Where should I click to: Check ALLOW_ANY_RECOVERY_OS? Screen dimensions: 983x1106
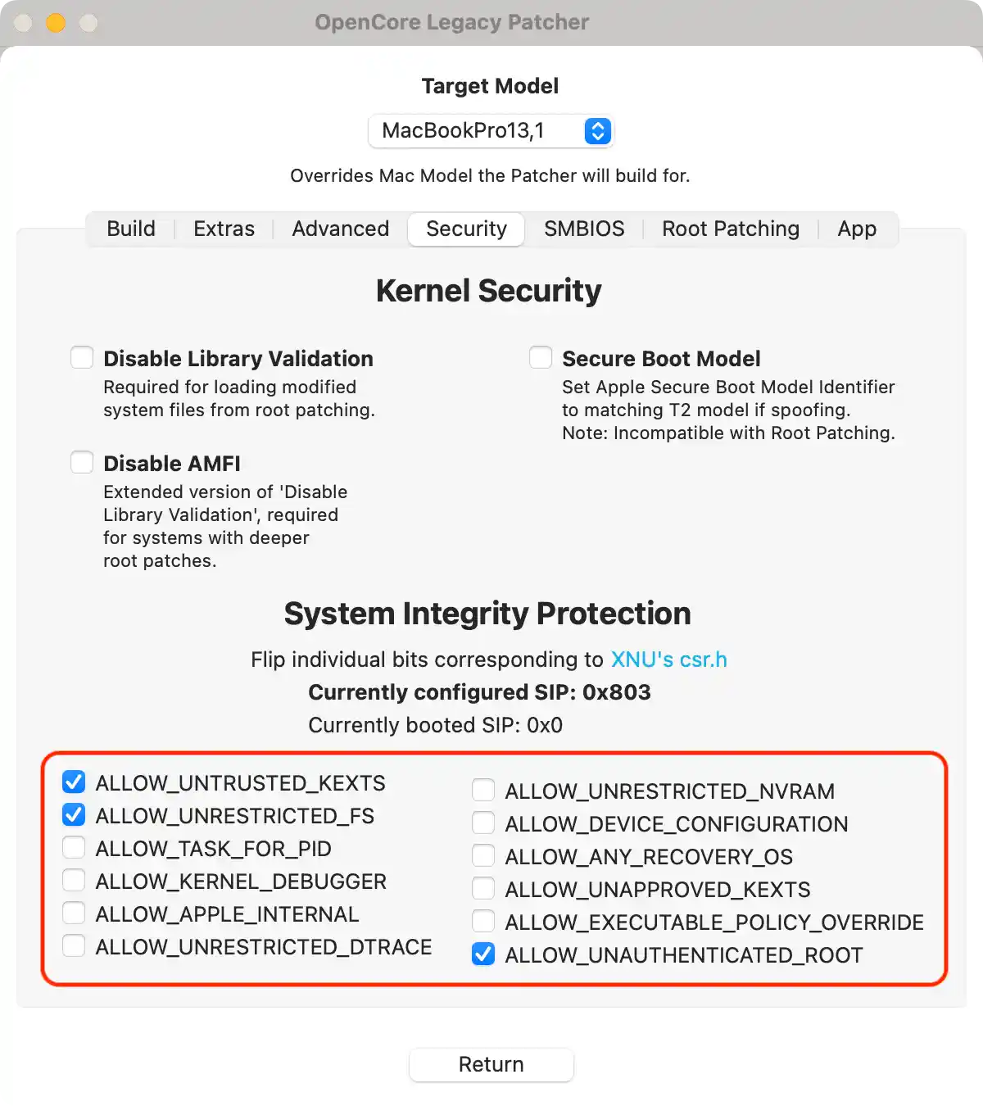click(x=483, y=856)
